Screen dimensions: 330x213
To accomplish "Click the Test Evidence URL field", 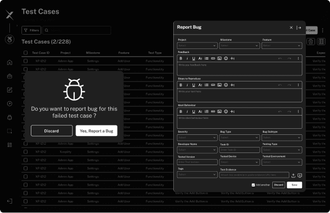I will (254, 175).
